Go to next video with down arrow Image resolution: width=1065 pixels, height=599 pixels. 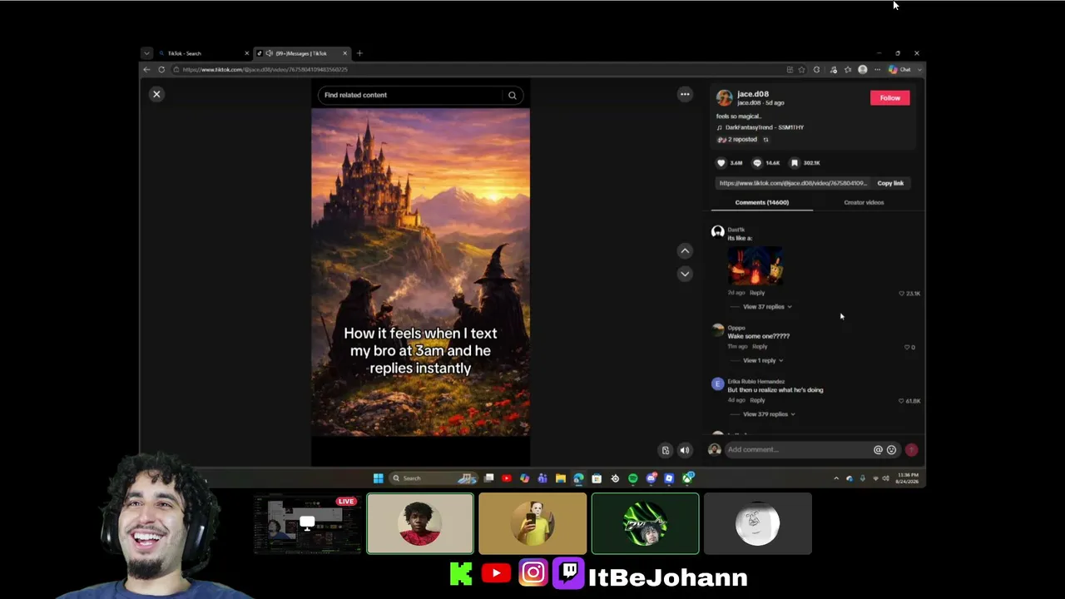tap(685, 273)
